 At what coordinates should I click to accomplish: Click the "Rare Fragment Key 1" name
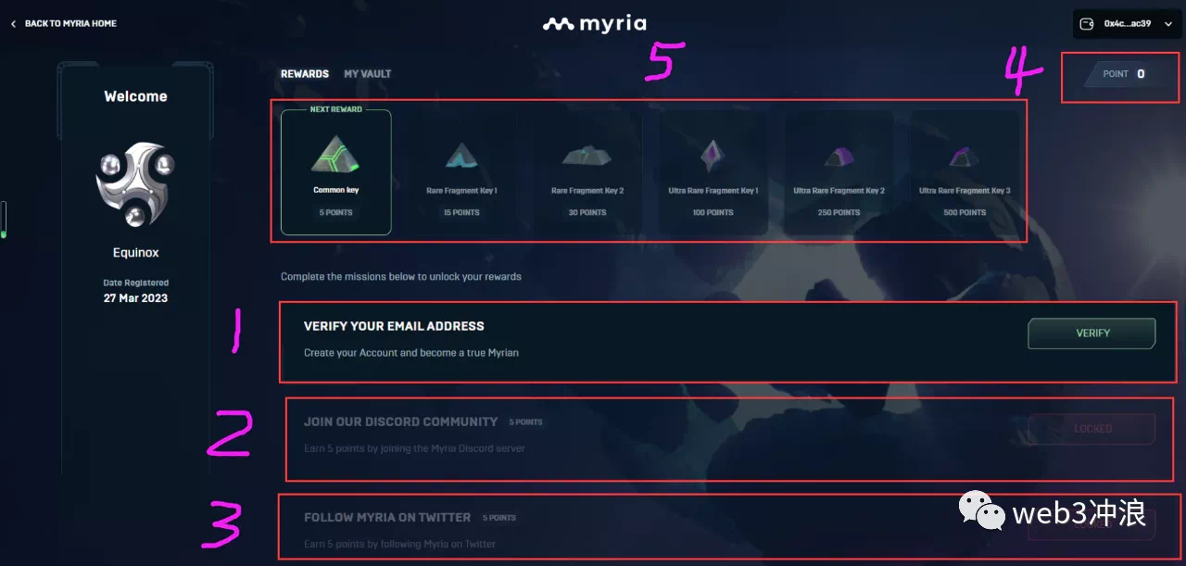[461, 191]
